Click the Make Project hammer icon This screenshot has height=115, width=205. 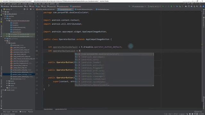(x=129, y=6)
